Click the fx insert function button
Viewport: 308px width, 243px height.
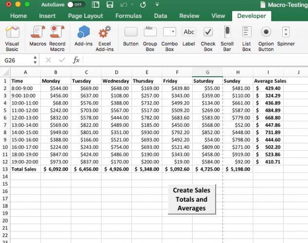point(76,60)
